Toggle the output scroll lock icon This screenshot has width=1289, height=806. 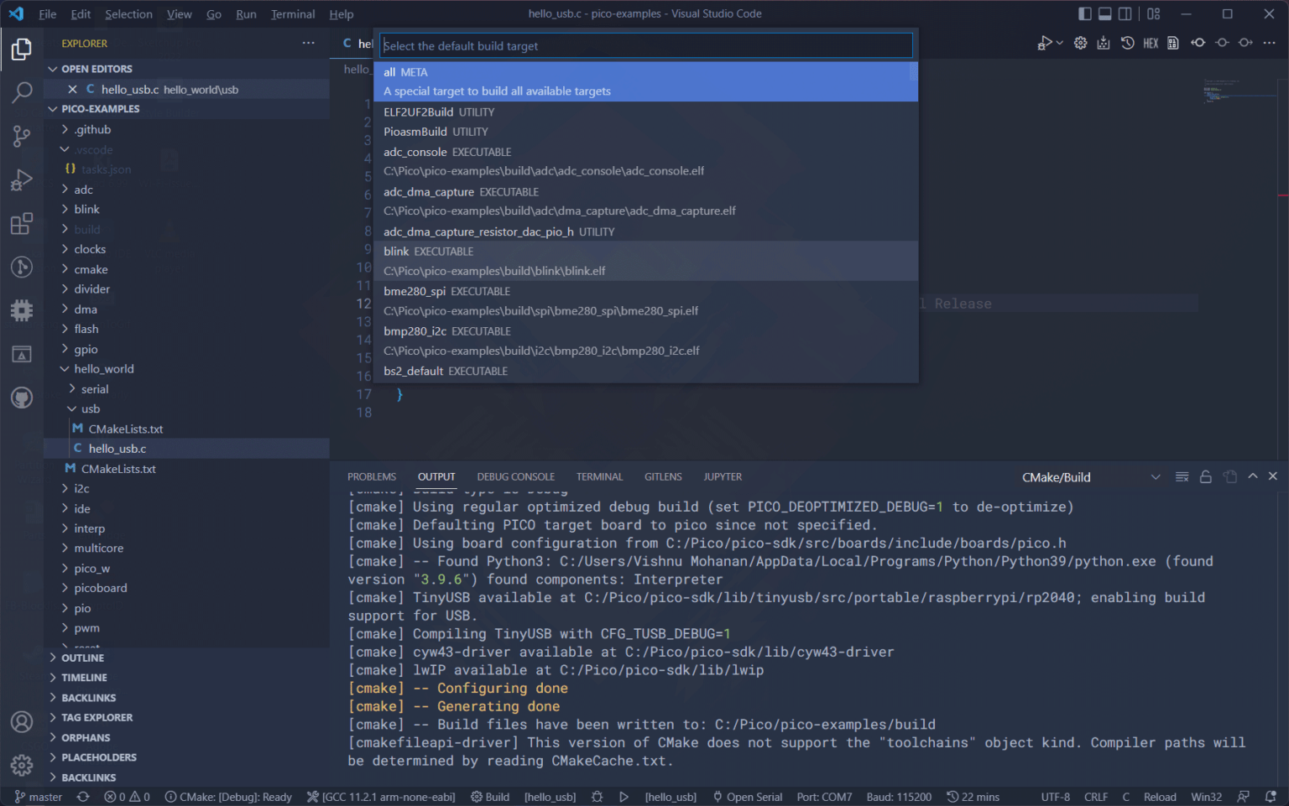coord(1205,477)
